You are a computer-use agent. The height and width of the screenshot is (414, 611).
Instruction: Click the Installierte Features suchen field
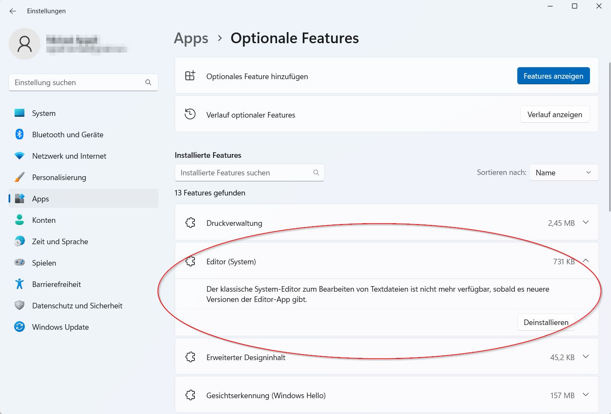[x=244, y=173]
